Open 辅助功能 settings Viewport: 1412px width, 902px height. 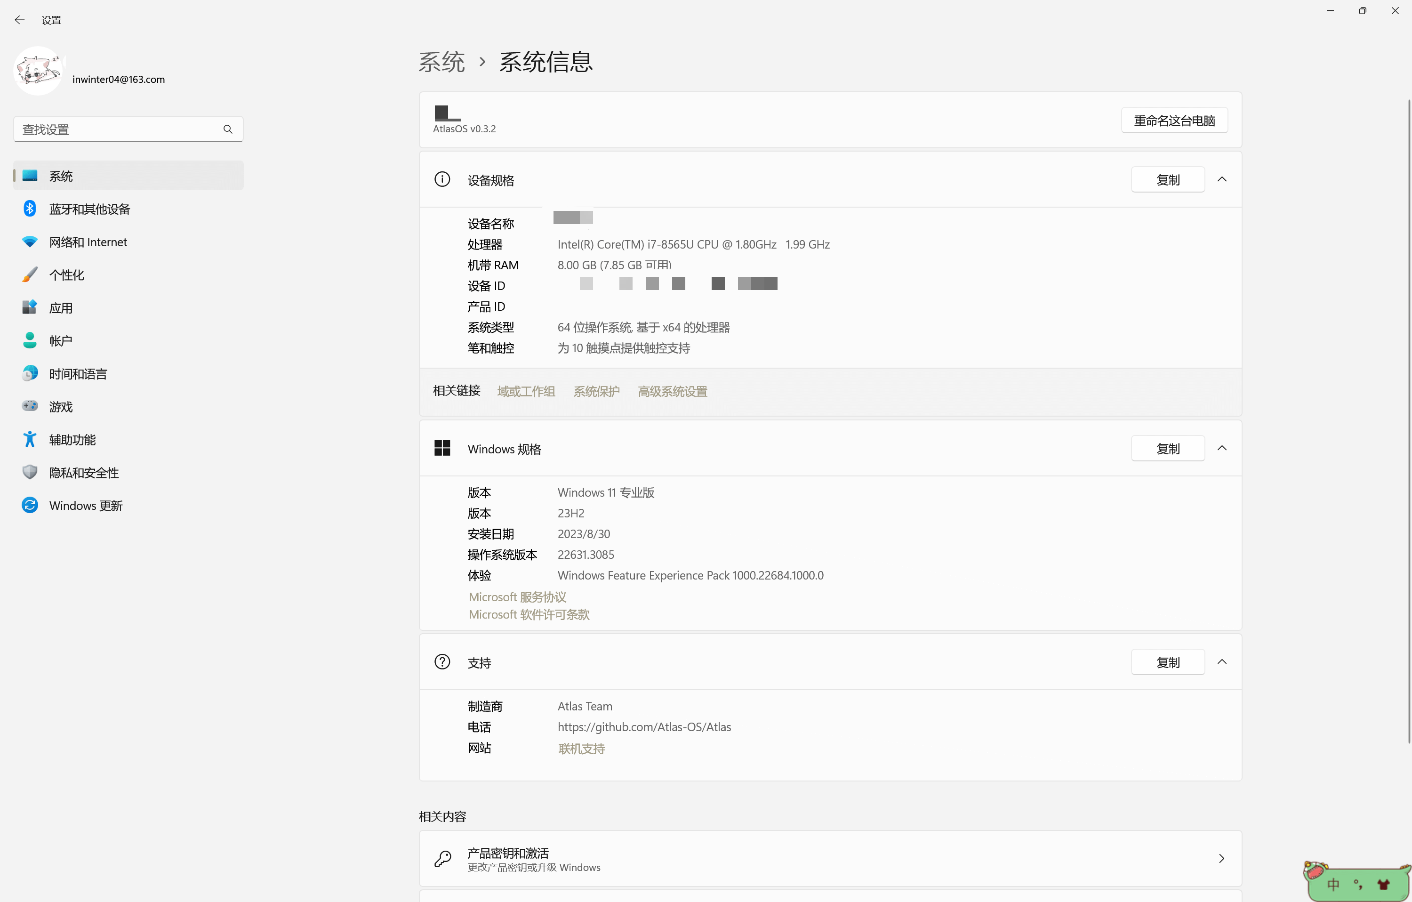pyautogui.click(x=128, y=439)
